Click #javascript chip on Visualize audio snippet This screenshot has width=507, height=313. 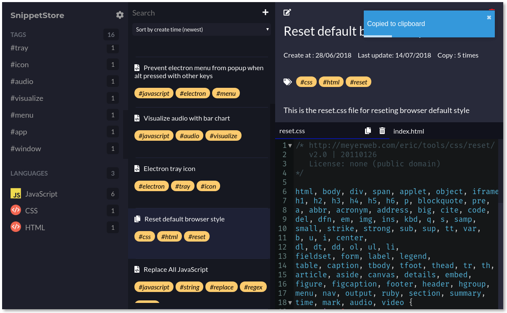click(154, 136)
